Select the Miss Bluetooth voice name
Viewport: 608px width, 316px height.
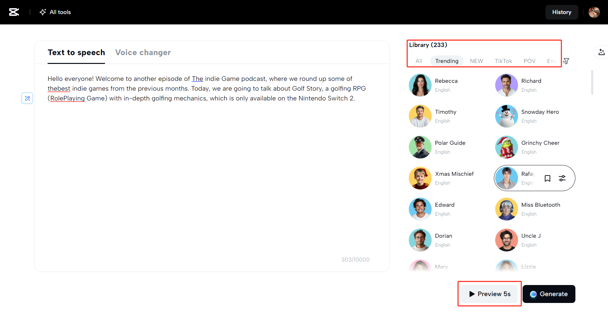point(541,205)
